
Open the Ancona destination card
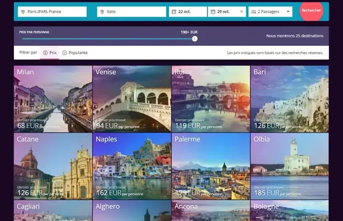click(x=211, y=211)
